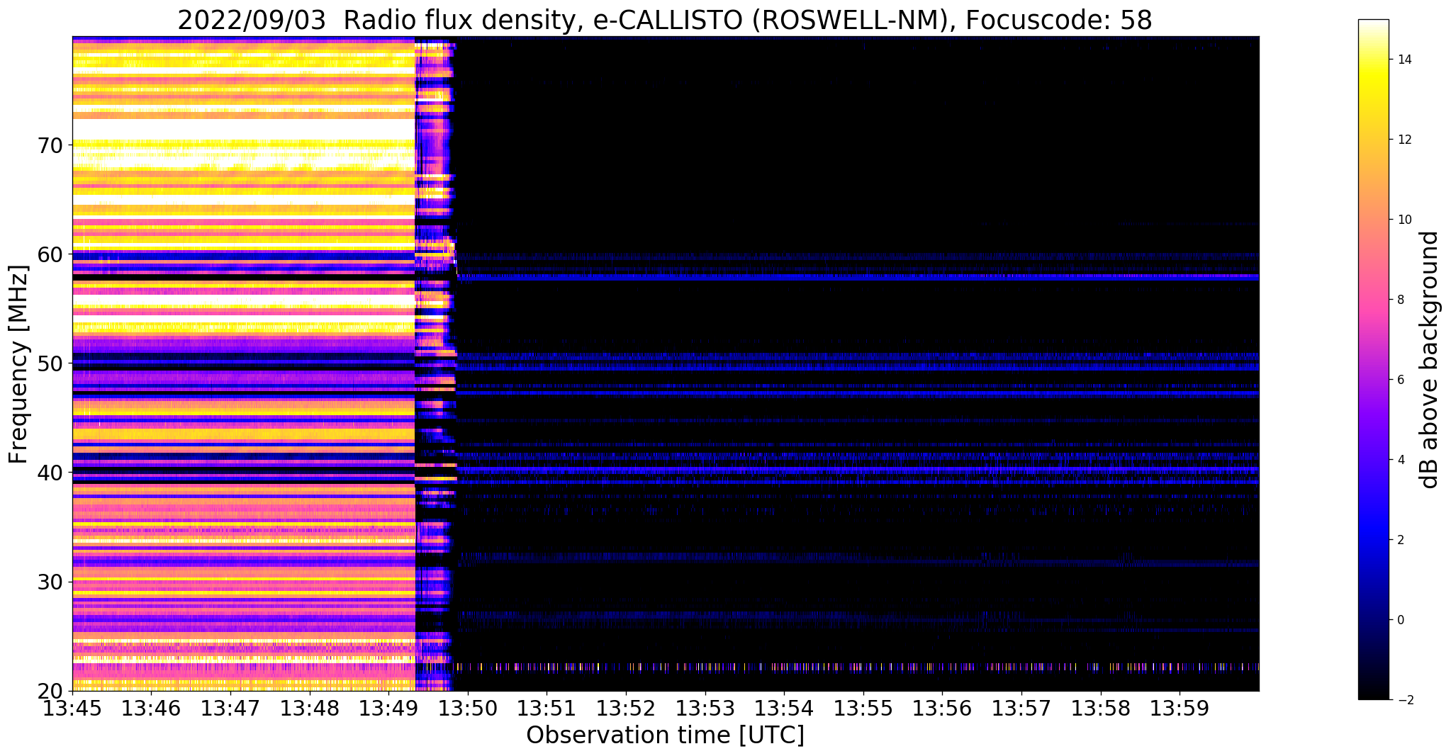Click the colorbar tick label 4
Image resolution: width=1451 pixels, height=756 pixels.
point(1401,460)
